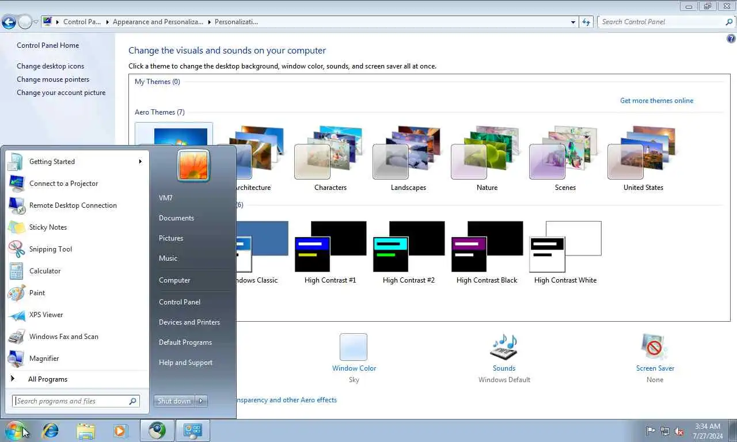Select the Nature theme
This screenshot has height=442, width=737.
click(x=487, y=158)
